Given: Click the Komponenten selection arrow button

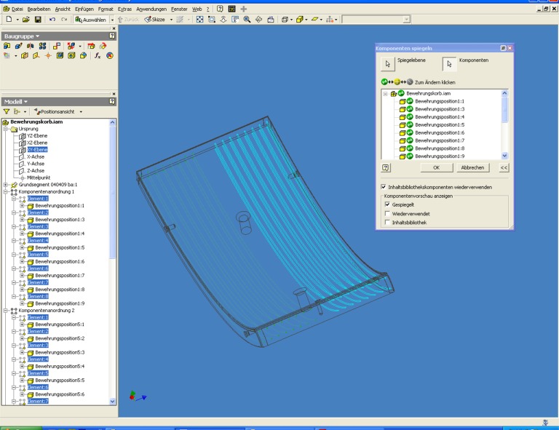Looking at the screenshot, I should point(449,65).
